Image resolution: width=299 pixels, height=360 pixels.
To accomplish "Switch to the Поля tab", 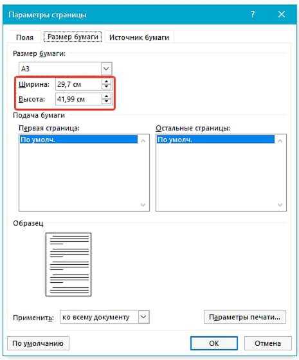I will [x=24, y=37].
